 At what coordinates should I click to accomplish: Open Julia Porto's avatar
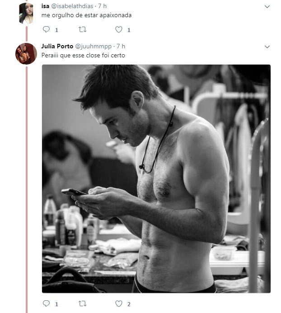(26, 54)
